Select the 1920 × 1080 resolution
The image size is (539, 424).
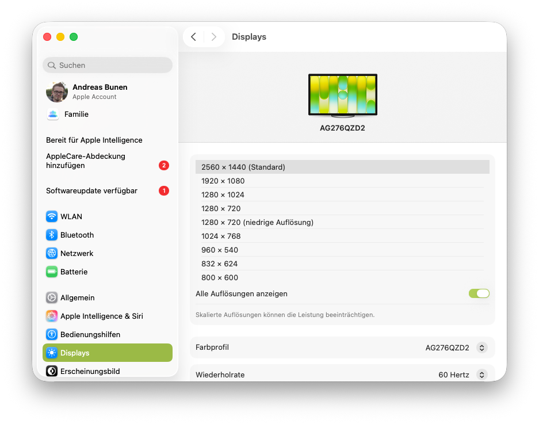coord(342,181)
